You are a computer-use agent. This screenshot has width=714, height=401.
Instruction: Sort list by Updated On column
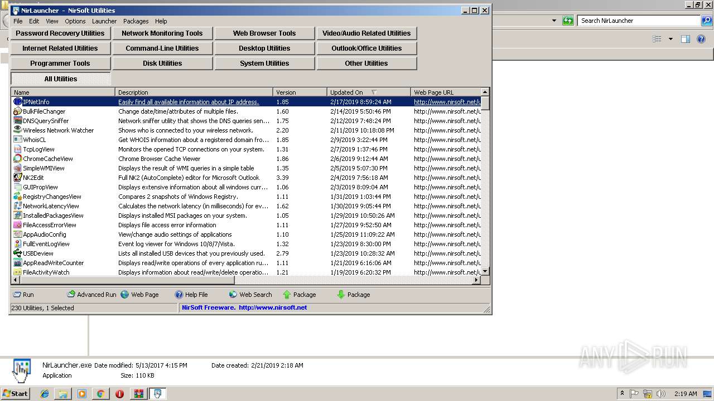coord(369,92)
